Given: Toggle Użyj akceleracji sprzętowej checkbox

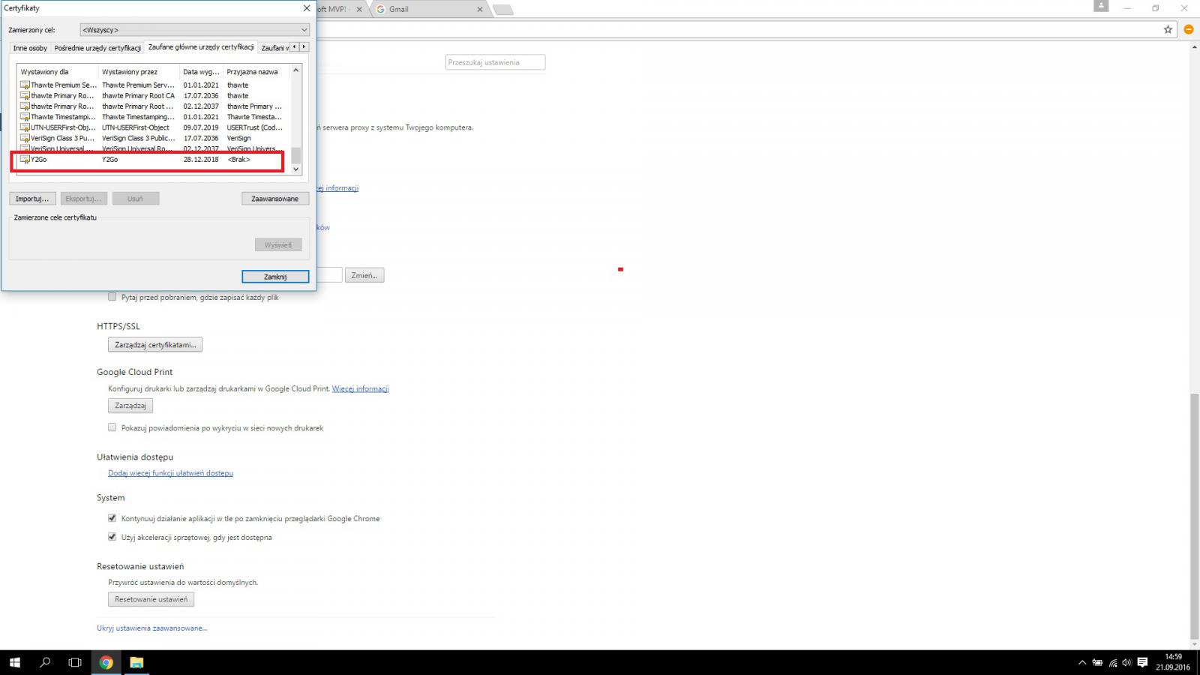Looking at the screenshot, I should click(x=112, y=537).
